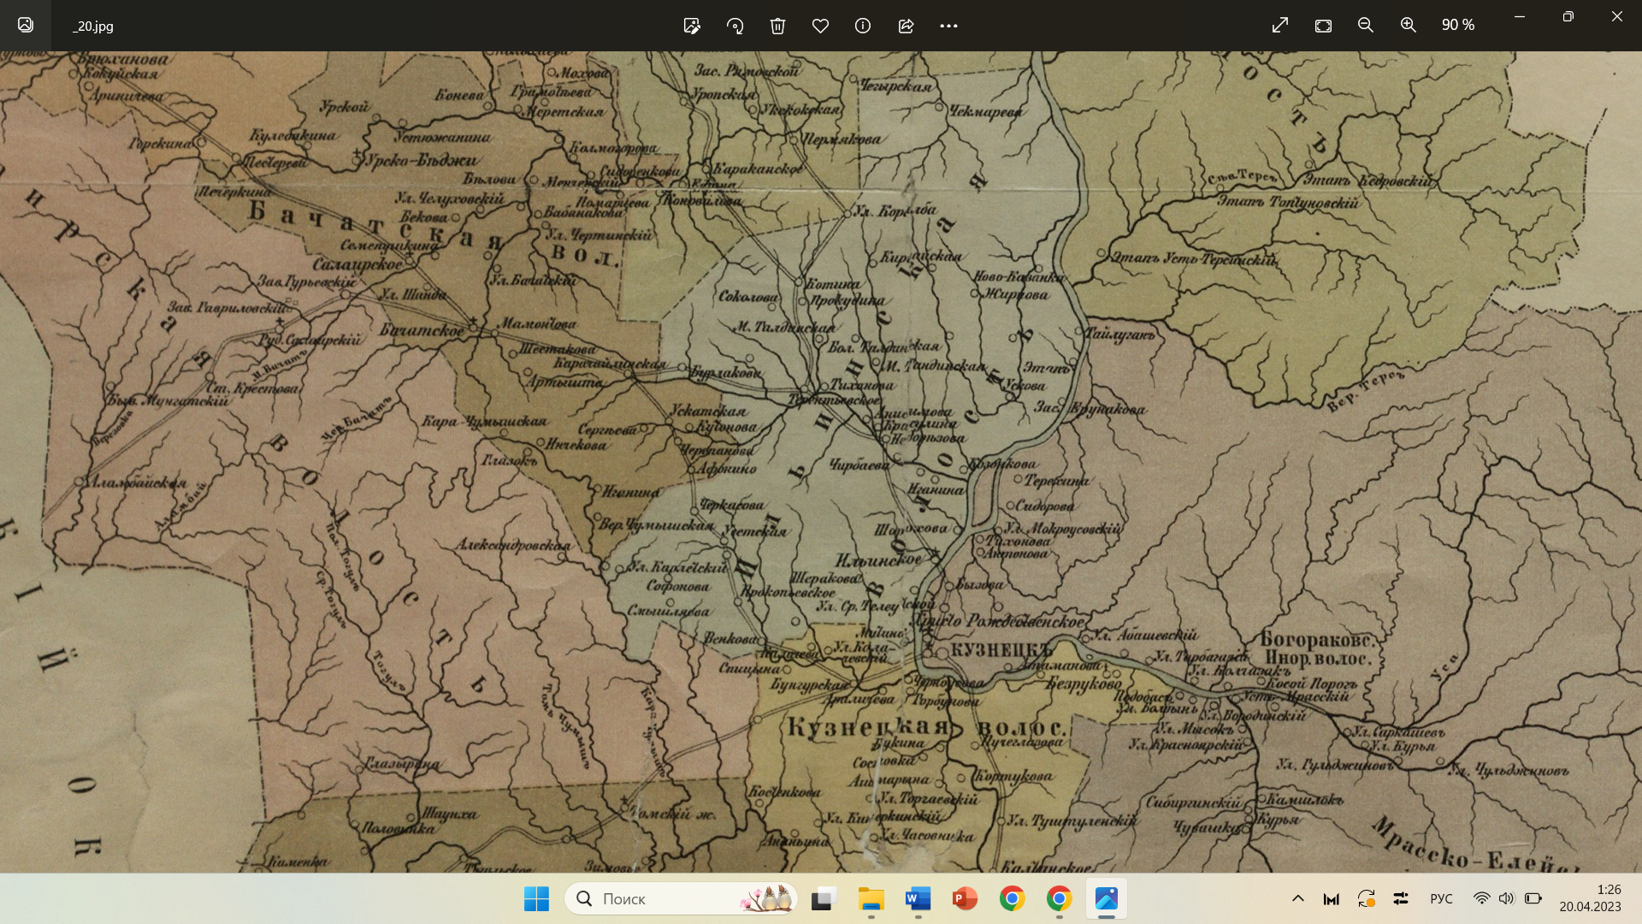Click the zoom out magnifier

tap(1366, 26)
